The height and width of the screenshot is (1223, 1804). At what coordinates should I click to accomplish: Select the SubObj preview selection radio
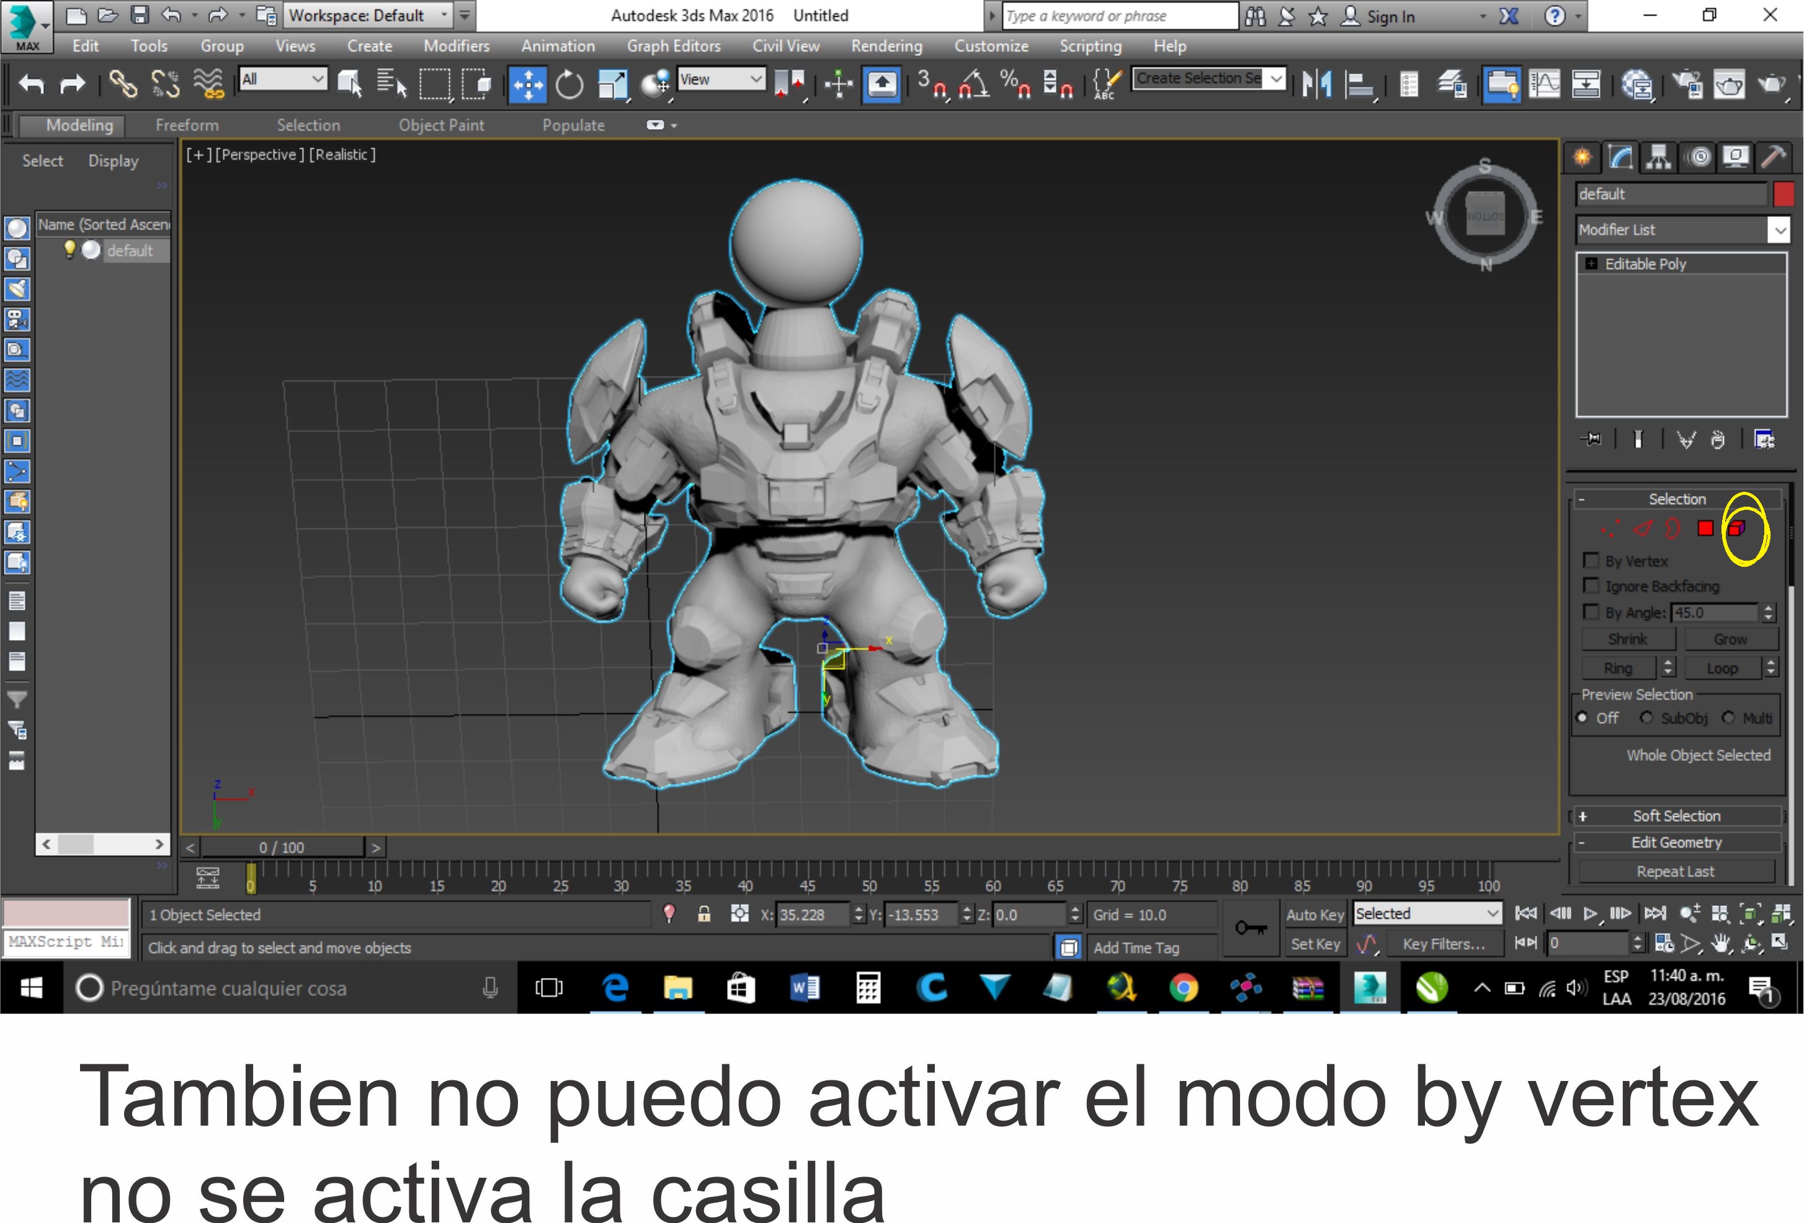point(1646,718)
